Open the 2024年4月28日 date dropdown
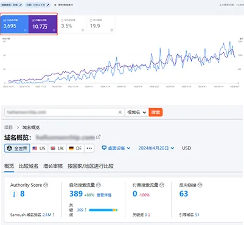This screenshot has height=225, width=244. (156, 148)
